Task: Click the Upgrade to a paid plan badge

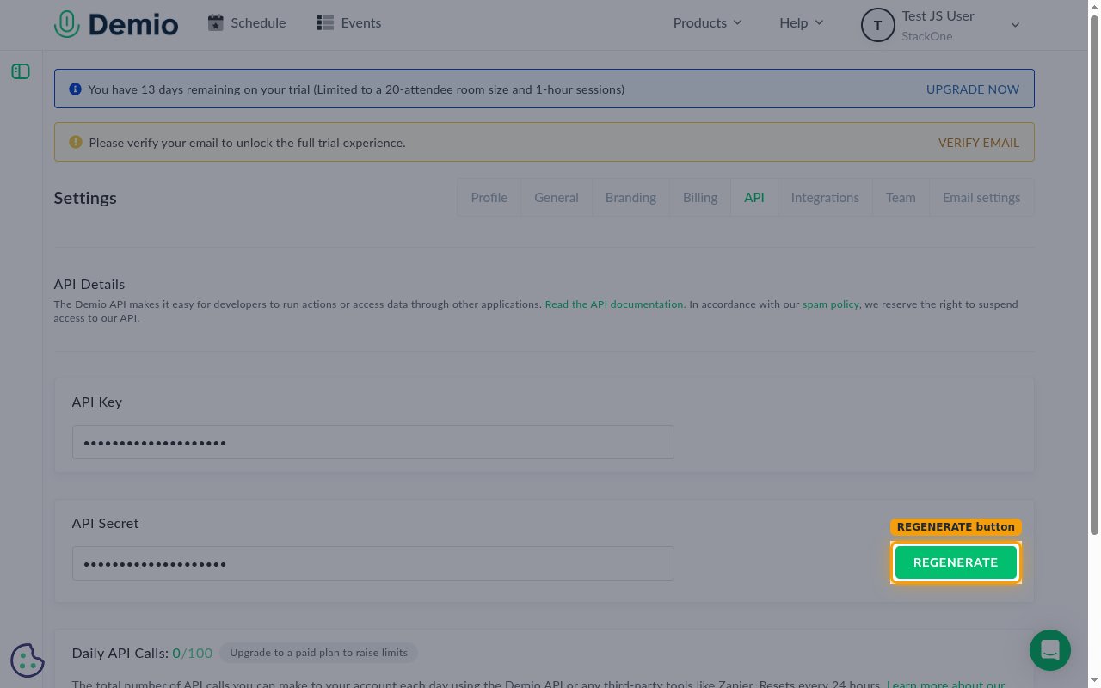Action: [318, 653]
